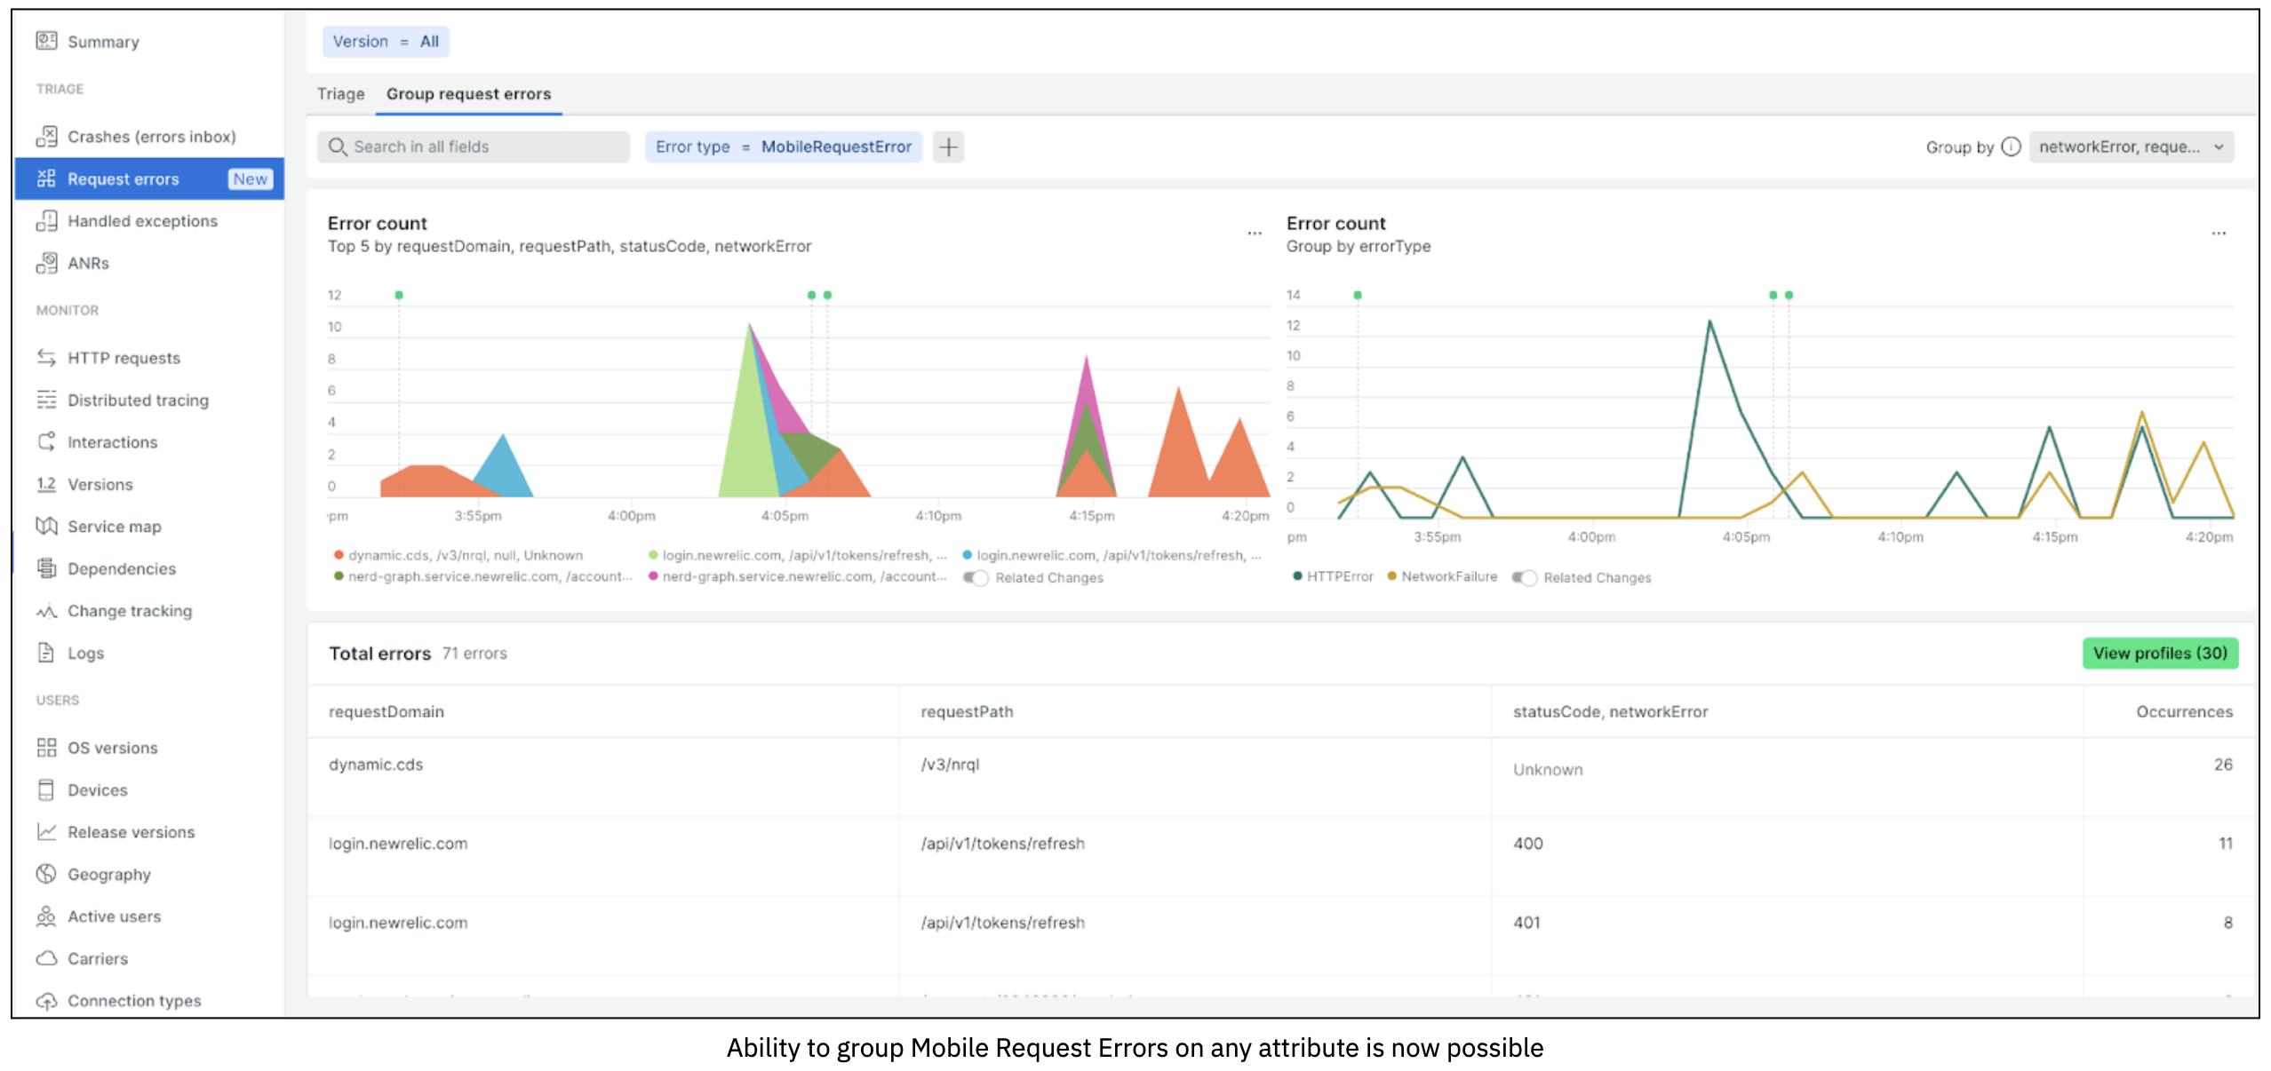Click the Geography globe icon
Image resolution: width=2271 pixels, height=1071 pixels.
coord(46,874)
